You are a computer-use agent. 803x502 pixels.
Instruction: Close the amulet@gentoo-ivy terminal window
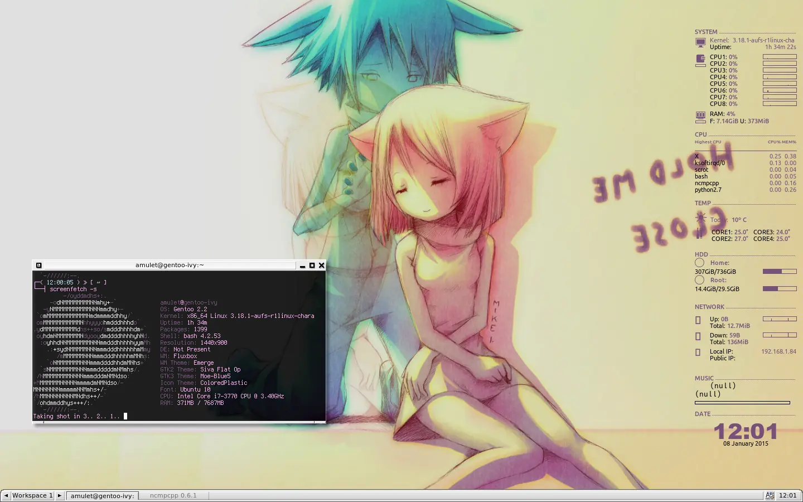(x=321, y=266)
